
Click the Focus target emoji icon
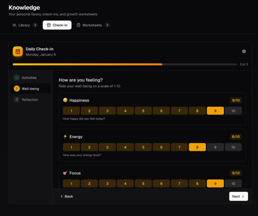coord(65,173)
